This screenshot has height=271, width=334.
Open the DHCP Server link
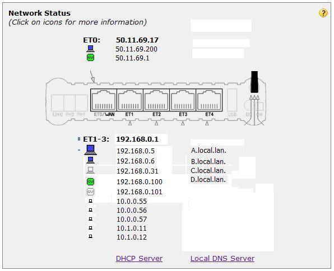click(x=139, y=259)
